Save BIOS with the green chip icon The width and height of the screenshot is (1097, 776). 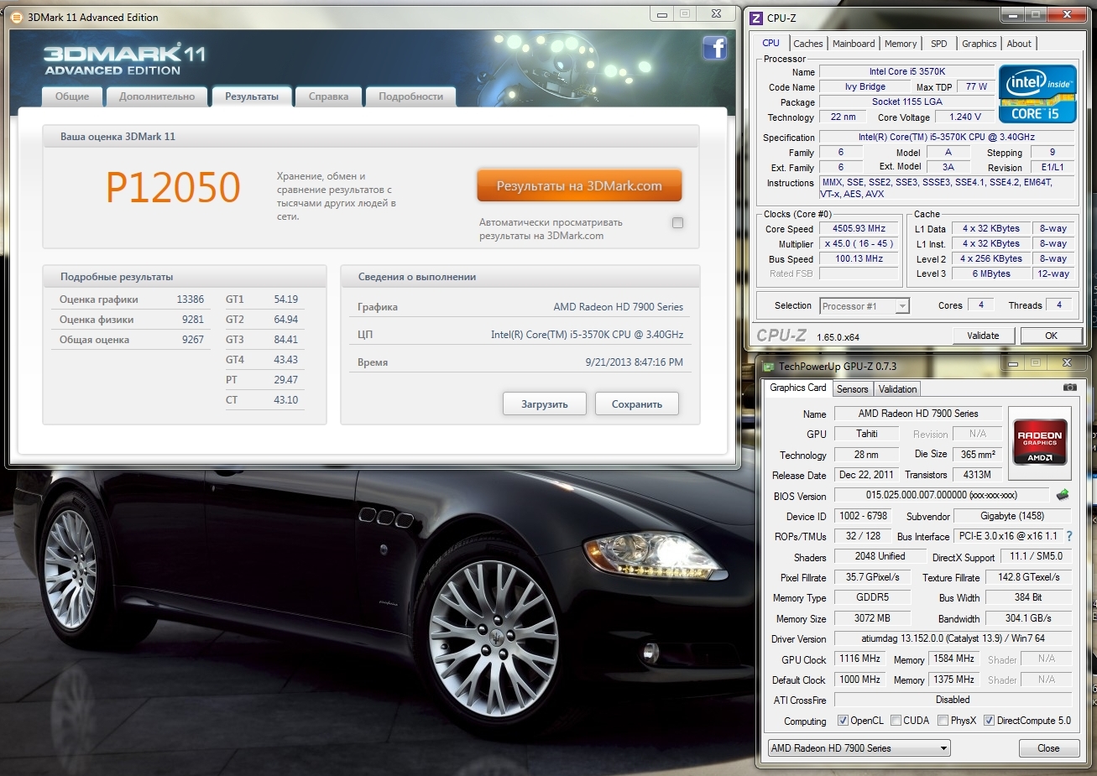[1063, 495]
